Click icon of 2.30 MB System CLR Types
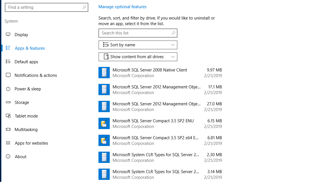 pyautogui.click(x=104, y=157)
